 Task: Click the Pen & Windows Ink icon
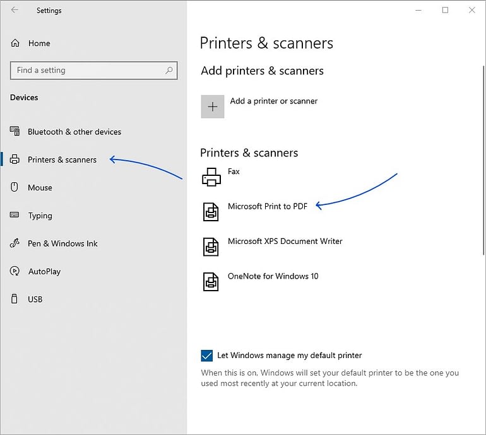click(x=15, y=243)
